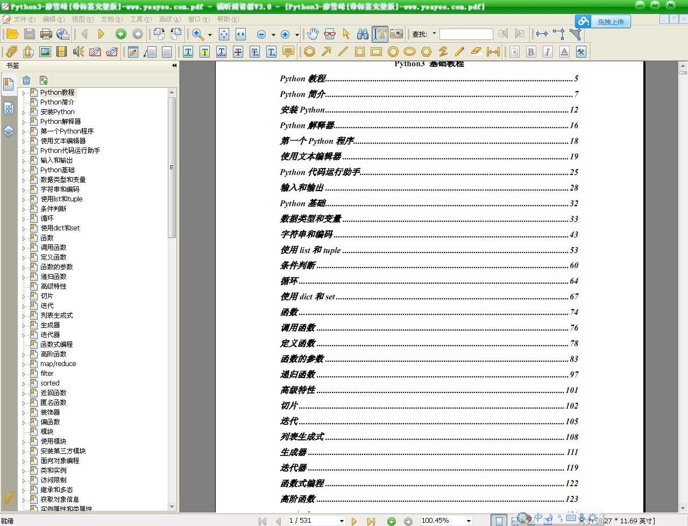Open the 高级 menu
Screen dimensions: 688x526
[x=169, y=19]
